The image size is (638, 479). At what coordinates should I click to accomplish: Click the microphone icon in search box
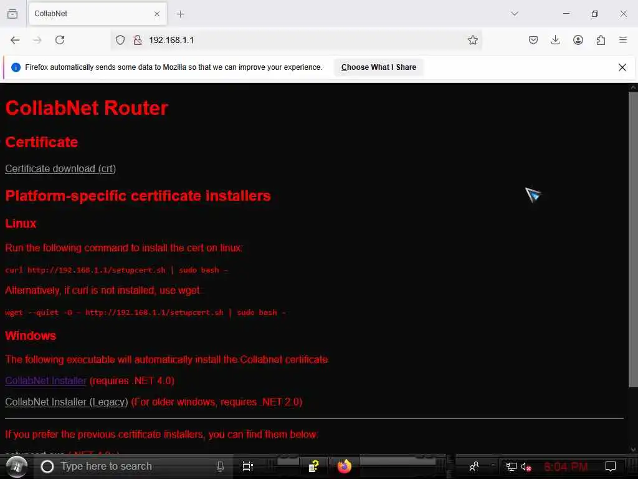[220, 467]
